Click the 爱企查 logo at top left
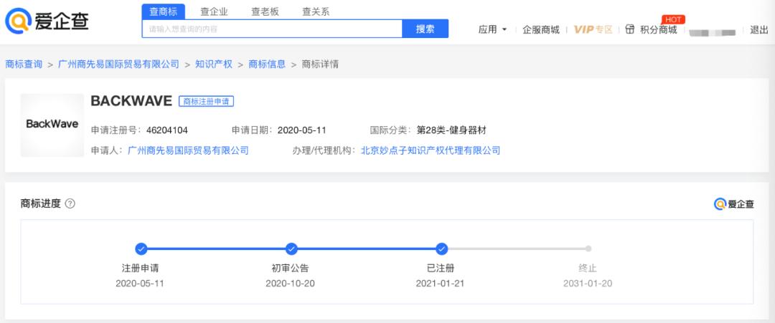This screenshot has height=323, width=775. (x=47, y=21)
